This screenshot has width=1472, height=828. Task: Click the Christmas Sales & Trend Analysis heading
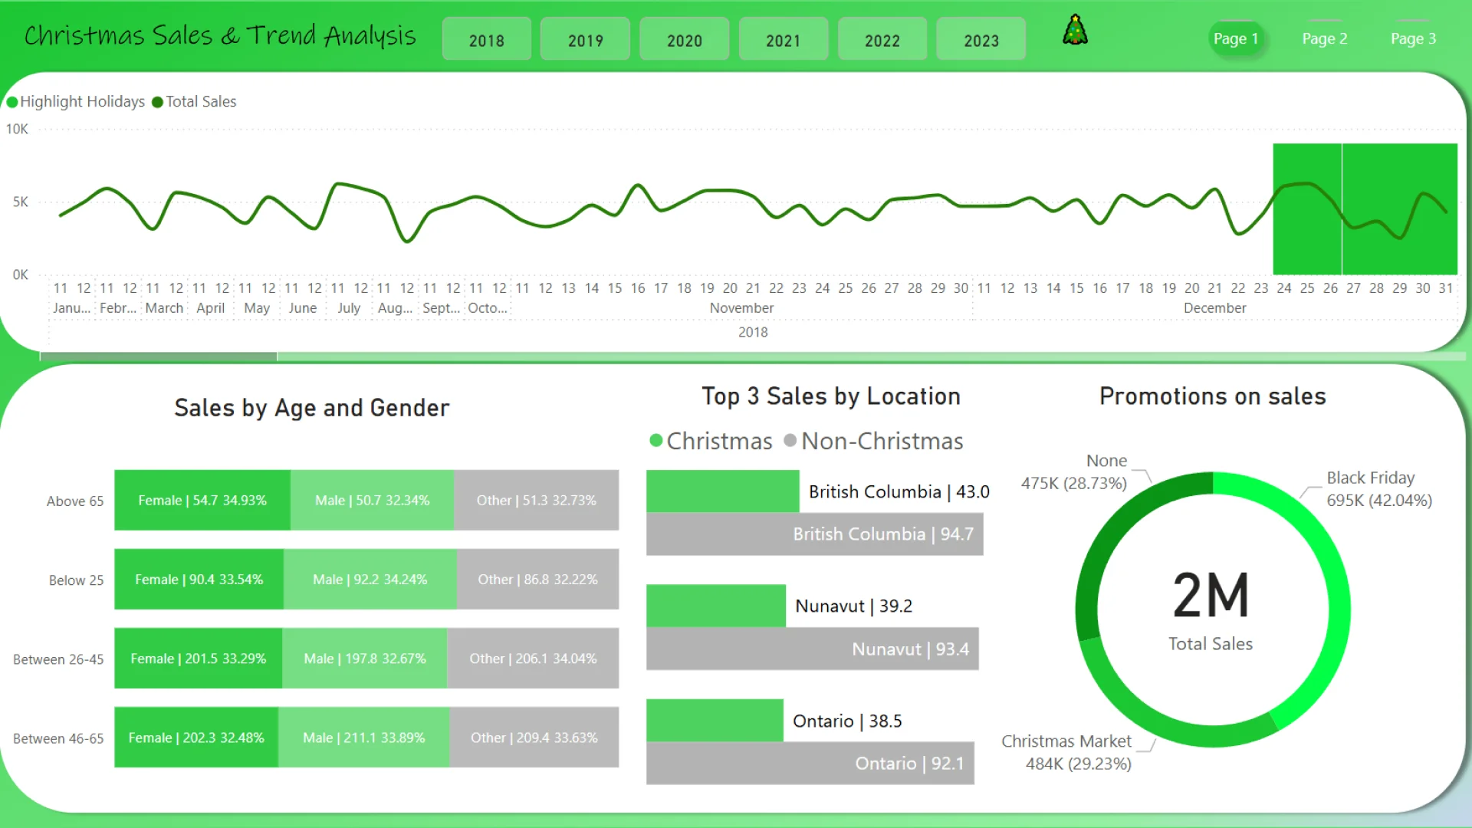(x=220, y=35)
